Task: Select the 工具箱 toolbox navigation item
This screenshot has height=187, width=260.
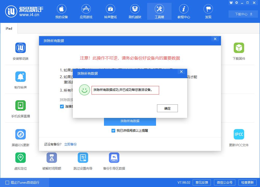Action: click(x=159, y=11)
